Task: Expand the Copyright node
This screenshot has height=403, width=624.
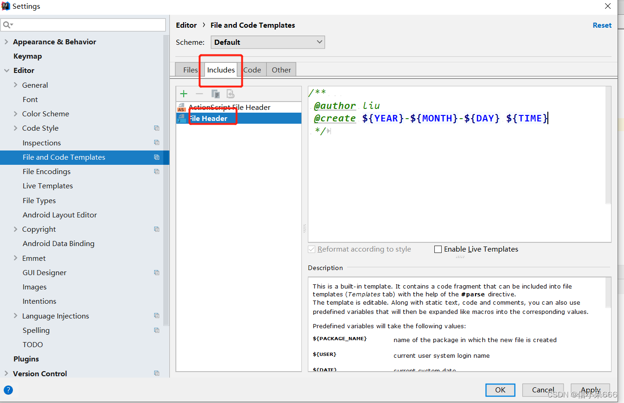Action: click(16, 229)
